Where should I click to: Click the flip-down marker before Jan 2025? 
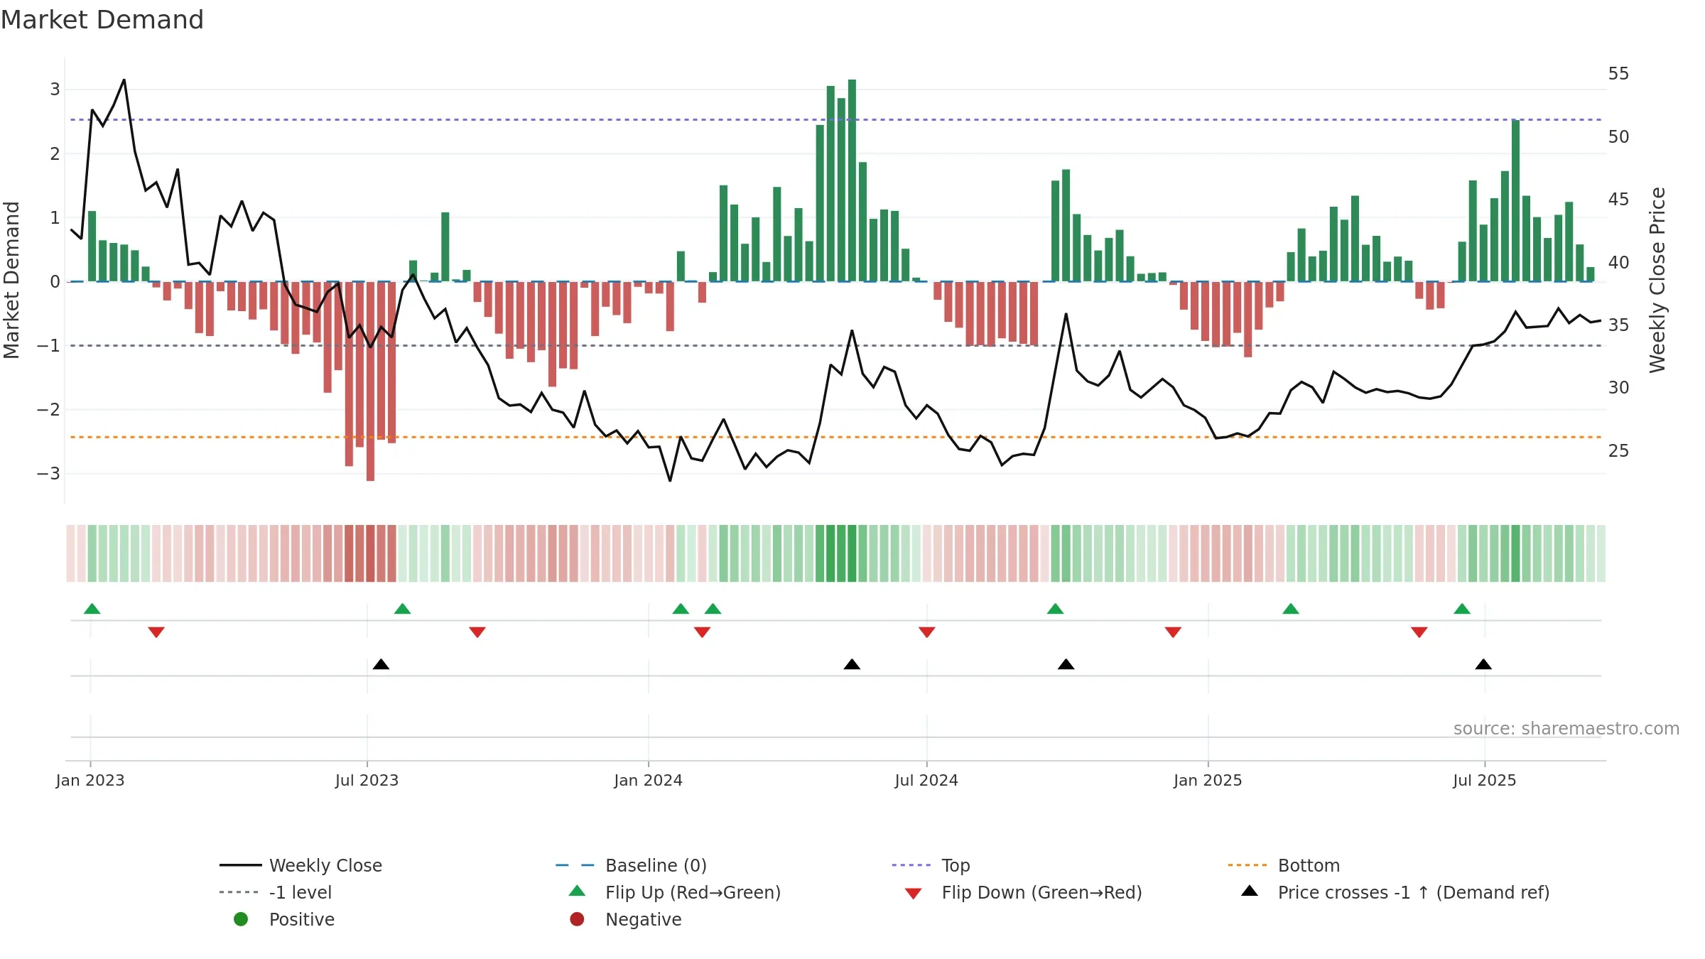(x=1173, y=632)
